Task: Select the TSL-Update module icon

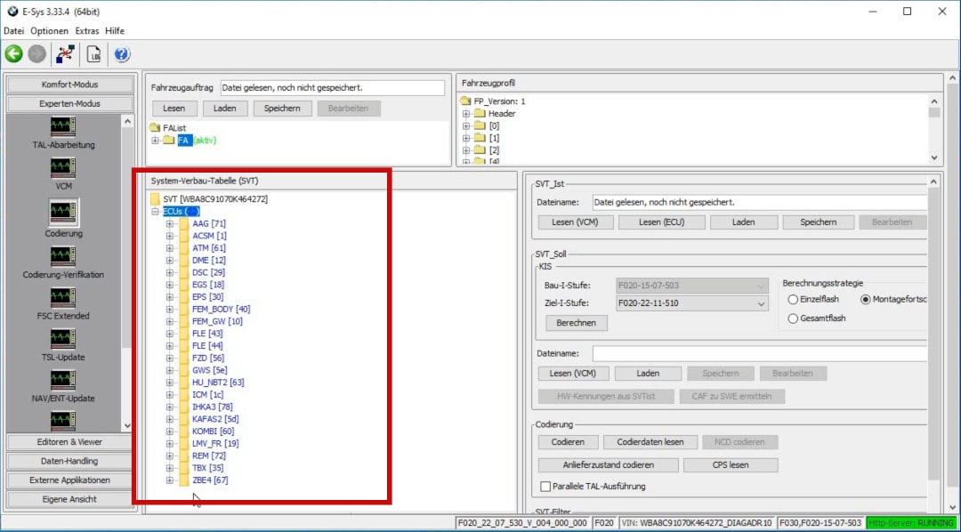Action: point(63,338)
